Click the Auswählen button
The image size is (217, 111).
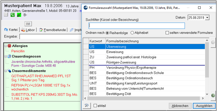pyautogui.click(x=204, y=106)
